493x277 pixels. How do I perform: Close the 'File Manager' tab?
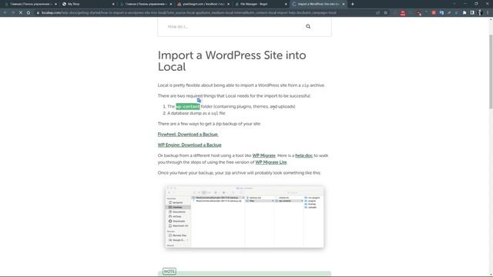286,4
